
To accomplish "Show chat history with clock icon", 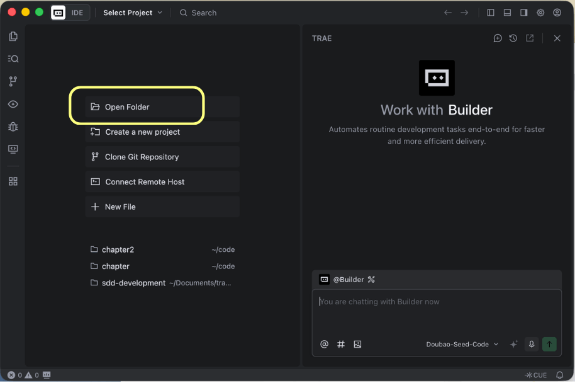I will tap(513, 38).
